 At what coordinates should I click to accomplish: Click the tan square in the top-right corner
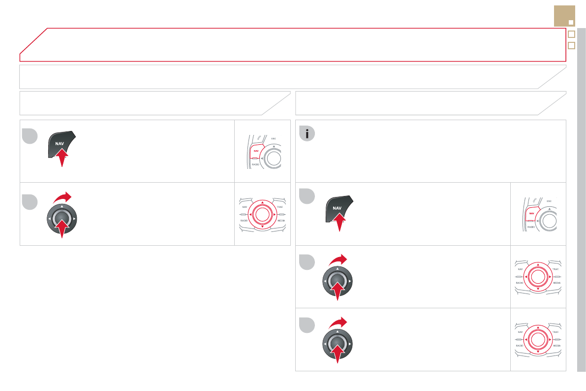coord(564,16)
